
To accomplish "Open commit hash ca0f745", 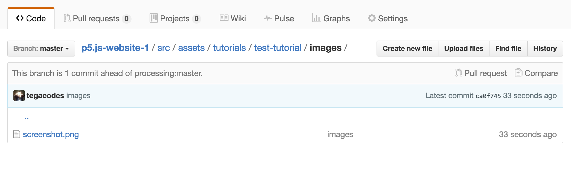I will pos(488,96).
